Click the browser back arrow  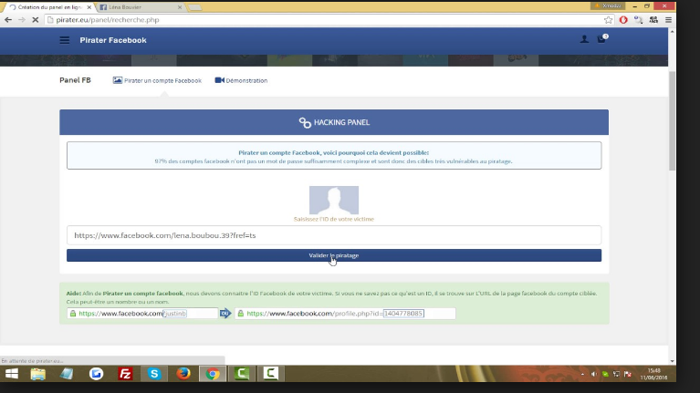pos(8,20)
